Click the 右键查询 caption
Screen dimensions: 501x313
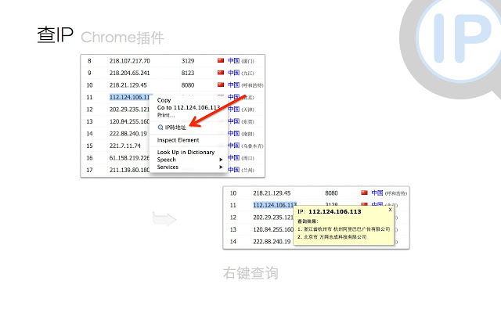(250, 273)
